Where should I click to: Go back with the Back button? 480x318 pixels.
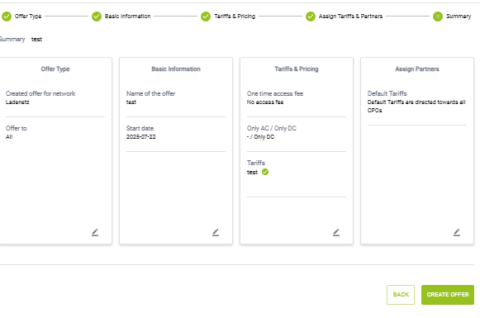(401, 295)
